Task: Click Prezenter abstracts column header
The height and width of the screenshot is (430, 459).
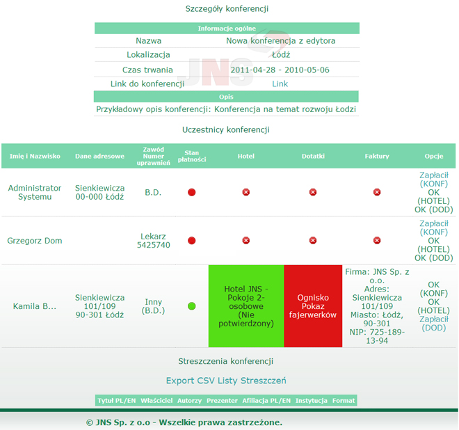Action: point(223,401)
